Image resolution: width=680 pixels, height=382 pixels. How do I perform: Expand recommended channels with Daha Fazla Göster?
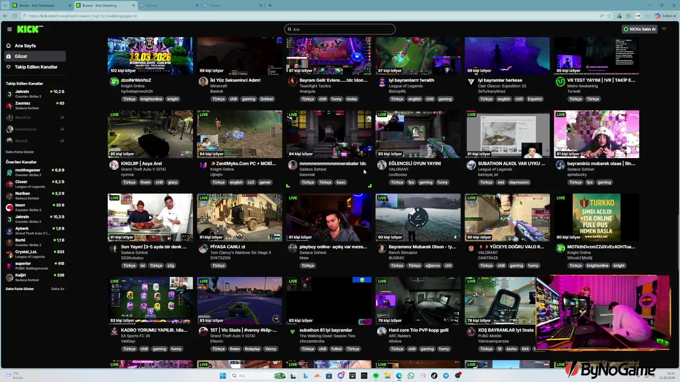[20, 289]
